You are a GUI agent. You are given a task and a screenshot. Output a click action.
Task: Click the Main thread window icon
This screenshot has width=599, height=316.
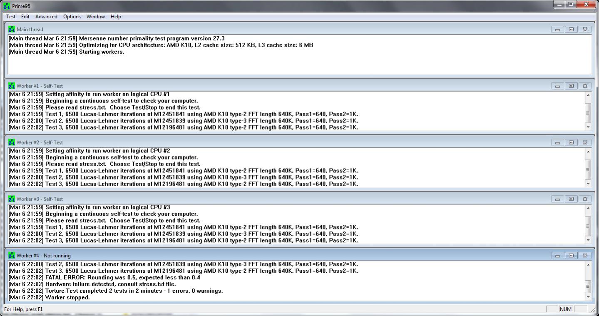point(12,29)
